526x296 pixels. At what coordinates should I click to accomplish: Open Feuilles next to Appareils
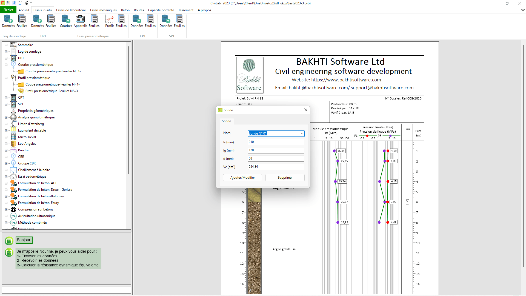coord(94,21)
